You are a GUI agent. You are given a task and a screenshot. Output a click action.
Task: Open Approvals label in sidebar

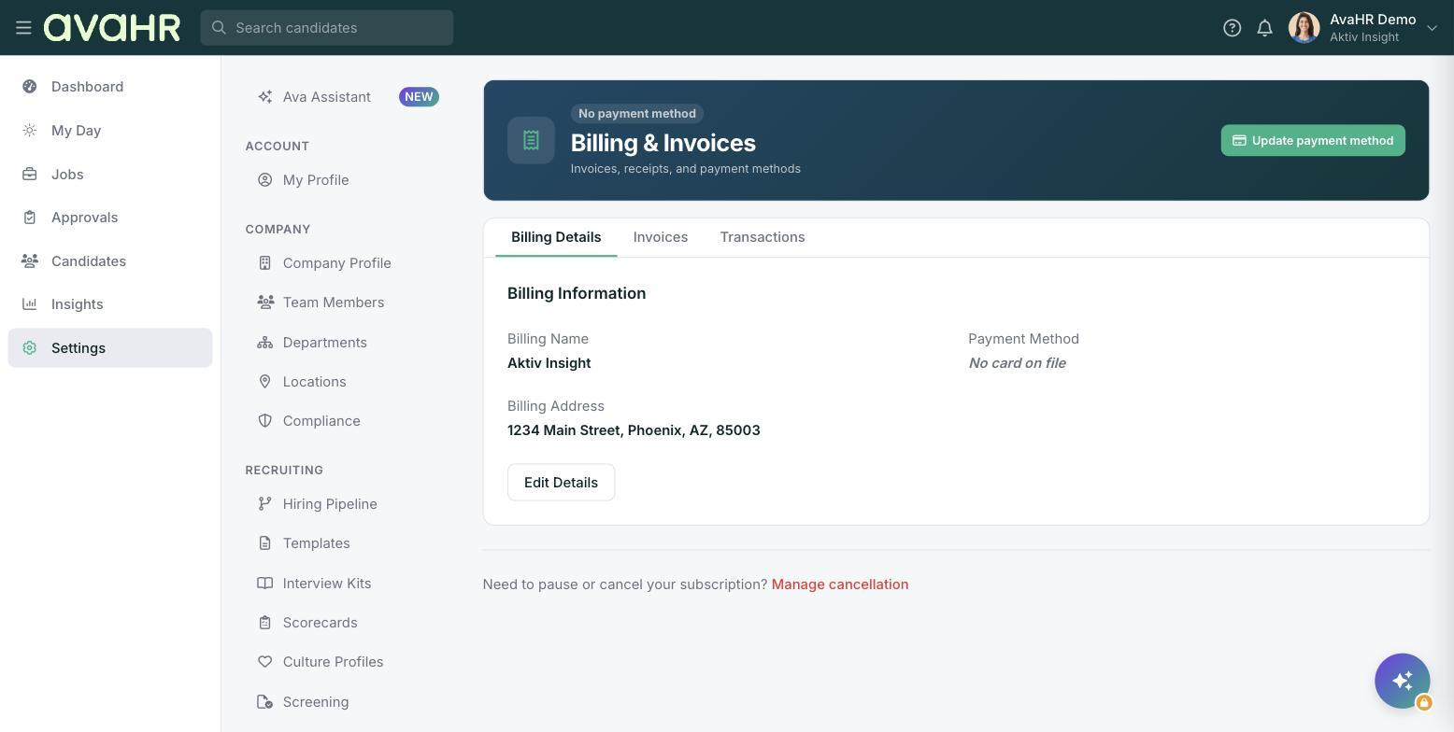[x=85, y=218]
